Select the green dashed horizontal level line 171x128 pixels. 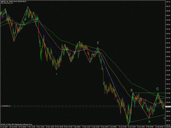(83, 107)
